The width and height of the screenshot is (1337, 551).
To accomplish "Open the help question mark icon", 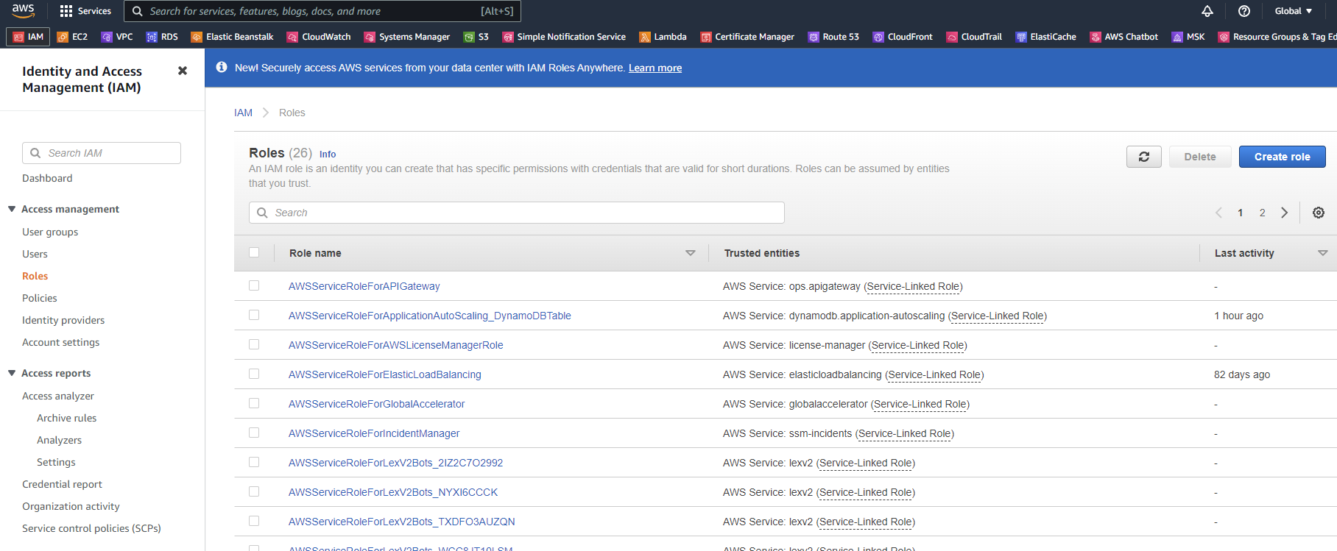I will [x=1244, y=11].
